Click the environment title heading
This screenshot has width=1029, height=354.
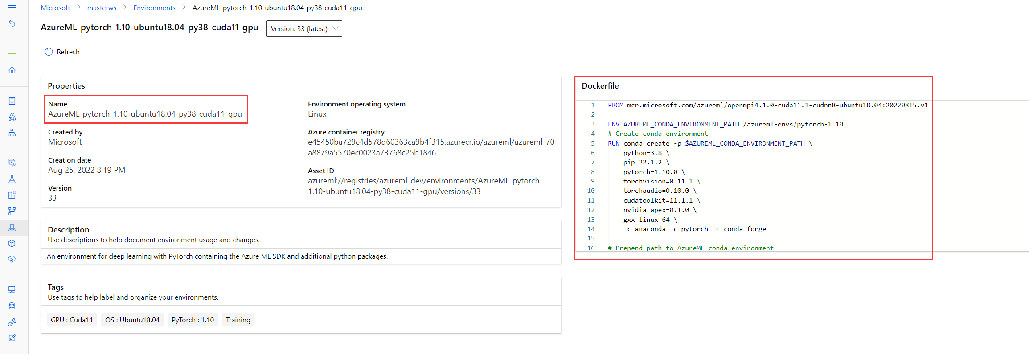click(x=149, y=28)
